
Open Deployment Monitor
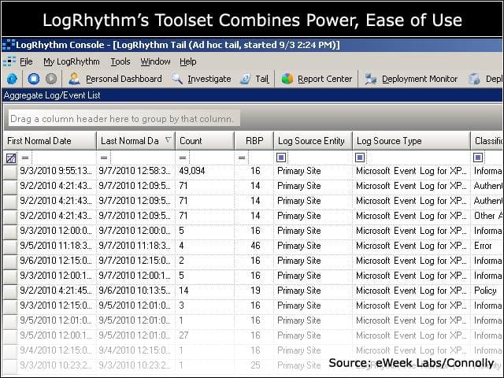[420, 79]
